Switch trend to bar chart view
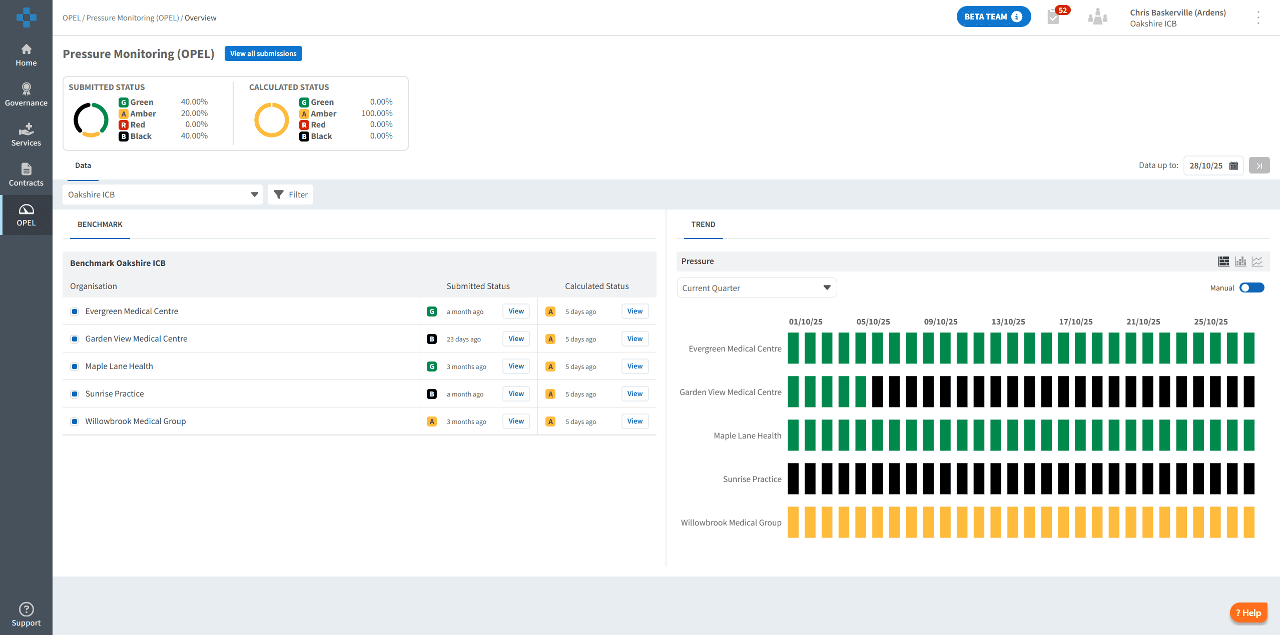Viewport: 1280px width, 635px height. pos(1240,261)
